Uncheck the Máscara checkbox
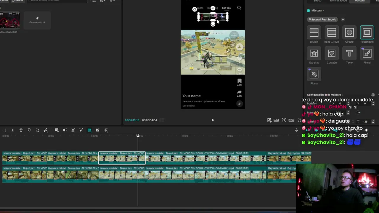379x213 pixels. click(309, 11)
